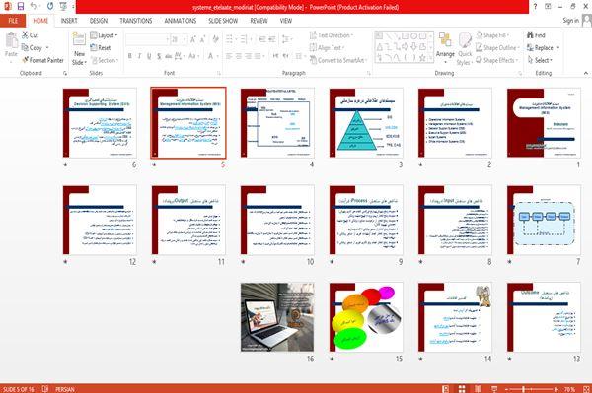Click Reset slide button
This screenshot has height=393, width=592.
101,48
